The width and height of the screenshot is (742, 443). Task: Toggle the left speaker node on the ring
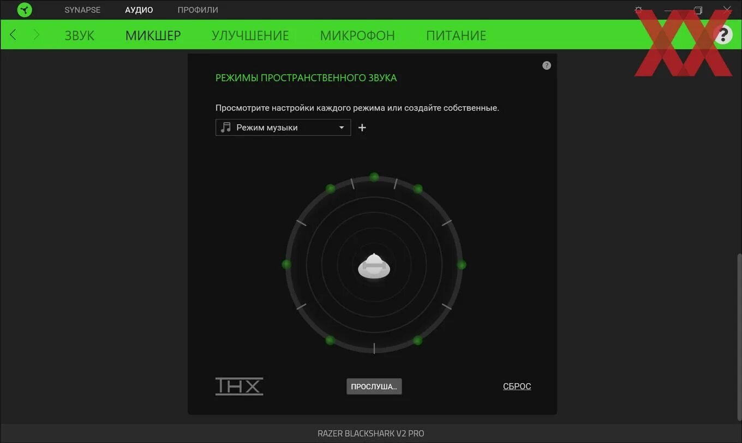pyautogui.click(x=285, y=265)
